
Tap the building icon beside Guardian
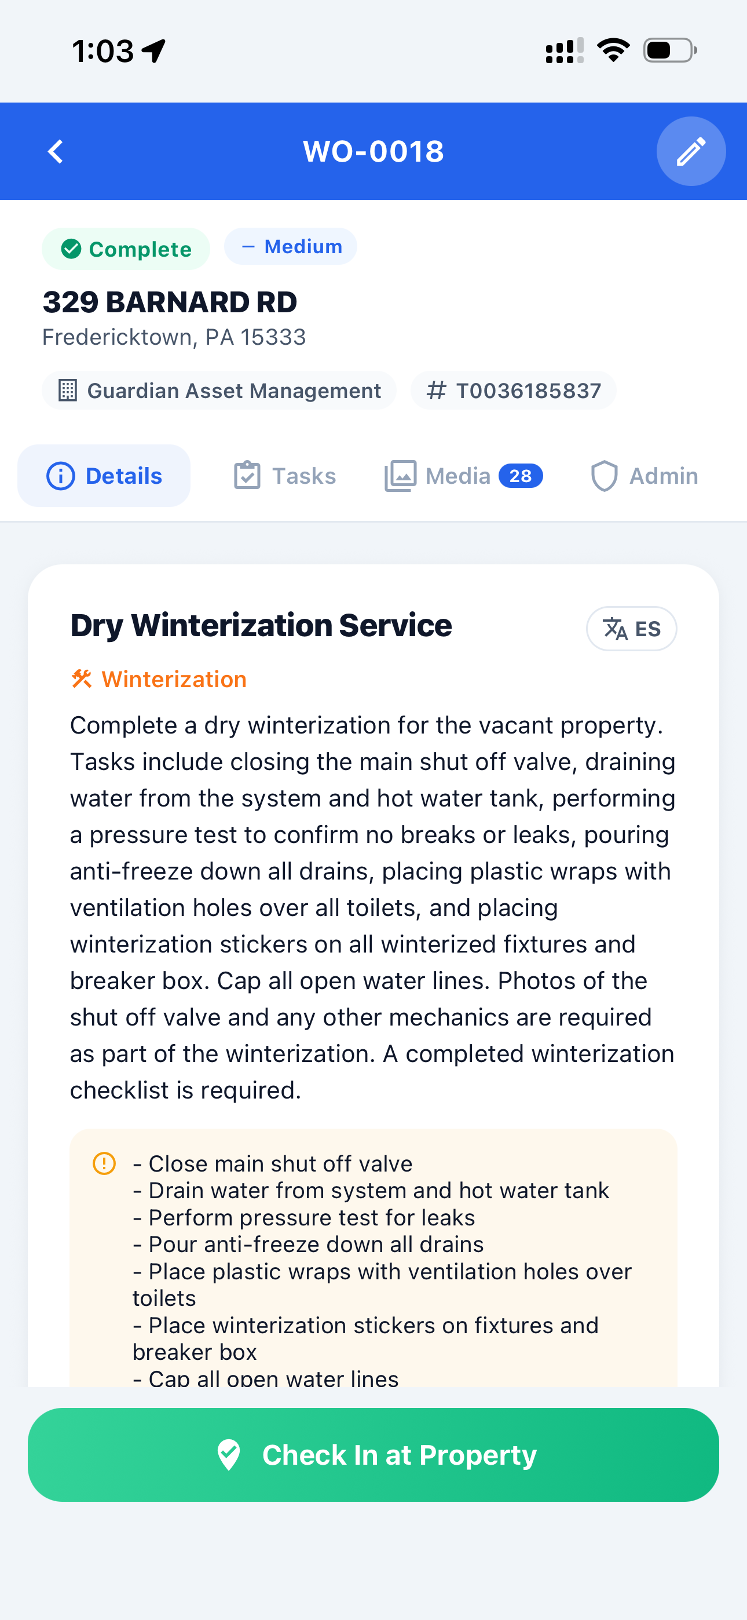[67, 391]
